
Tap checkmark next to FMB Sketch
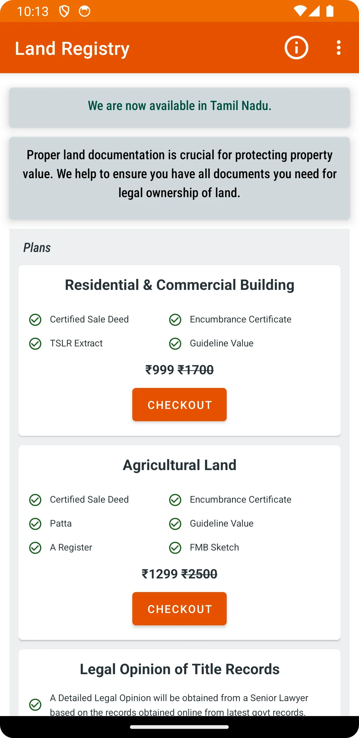pos(175,548)
